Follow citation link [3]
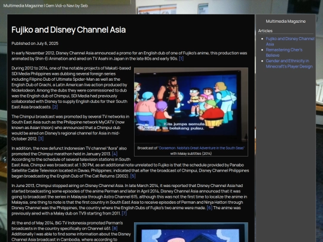Screen dimensions: 323x242 [x=41, y=139]
